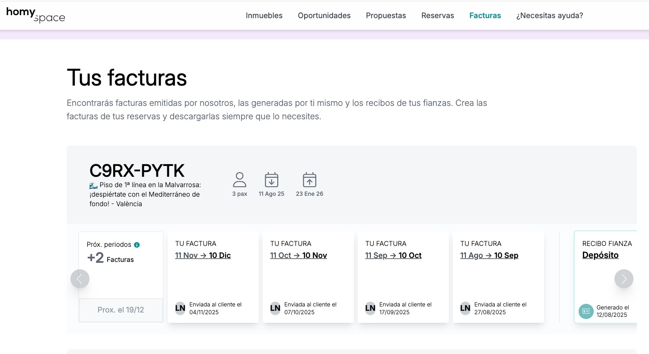Click the check-out calendar icon
649x354 pixels.
[x=309, y=179]
